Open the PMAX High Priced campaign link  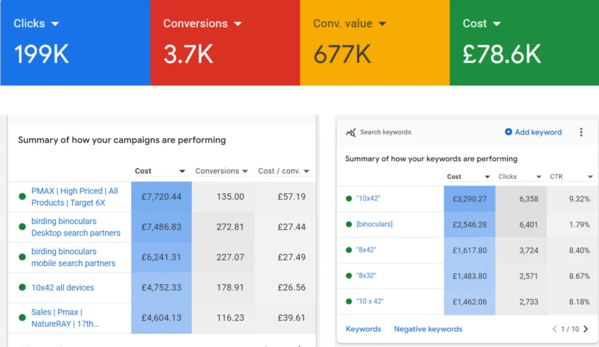pos(74,197)
